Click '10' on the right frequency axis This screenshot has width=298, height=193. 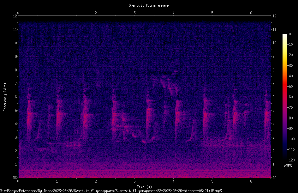[274, 43]
